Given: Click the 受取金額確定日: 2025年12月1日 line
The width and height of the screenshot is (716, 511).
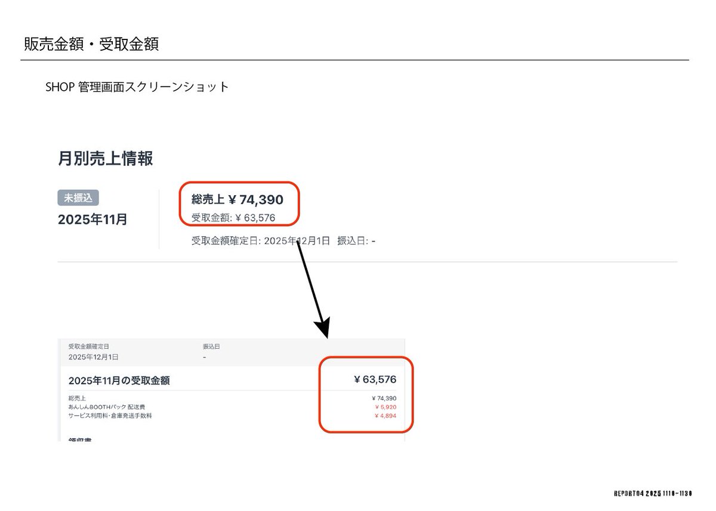Looking at the screenshot, I should [261, 241].
